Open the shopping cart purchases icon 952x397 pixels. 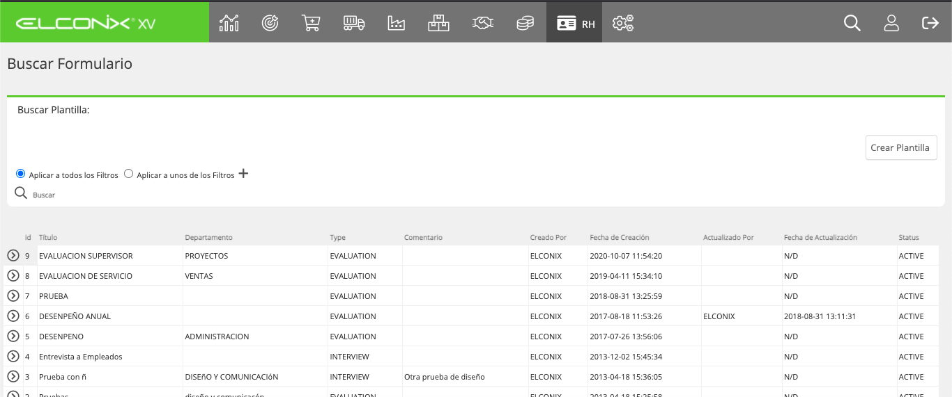[311, 23]
